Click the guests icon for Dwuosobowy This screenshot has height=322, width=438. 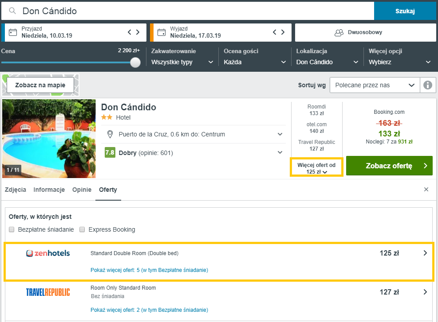point(339,33)
